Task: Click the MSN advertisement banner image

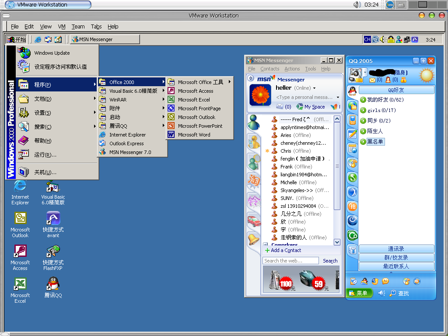Action: coord(301,279)
